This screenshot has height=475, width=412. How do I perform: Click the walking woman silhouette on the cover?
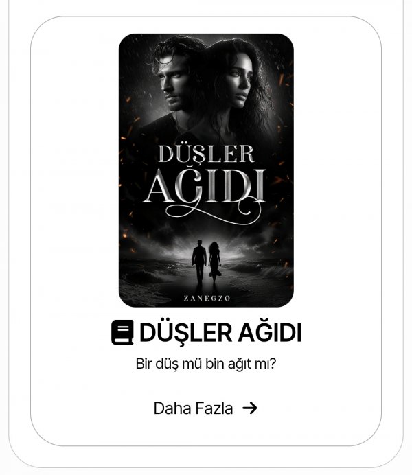(x=214, y=262)
